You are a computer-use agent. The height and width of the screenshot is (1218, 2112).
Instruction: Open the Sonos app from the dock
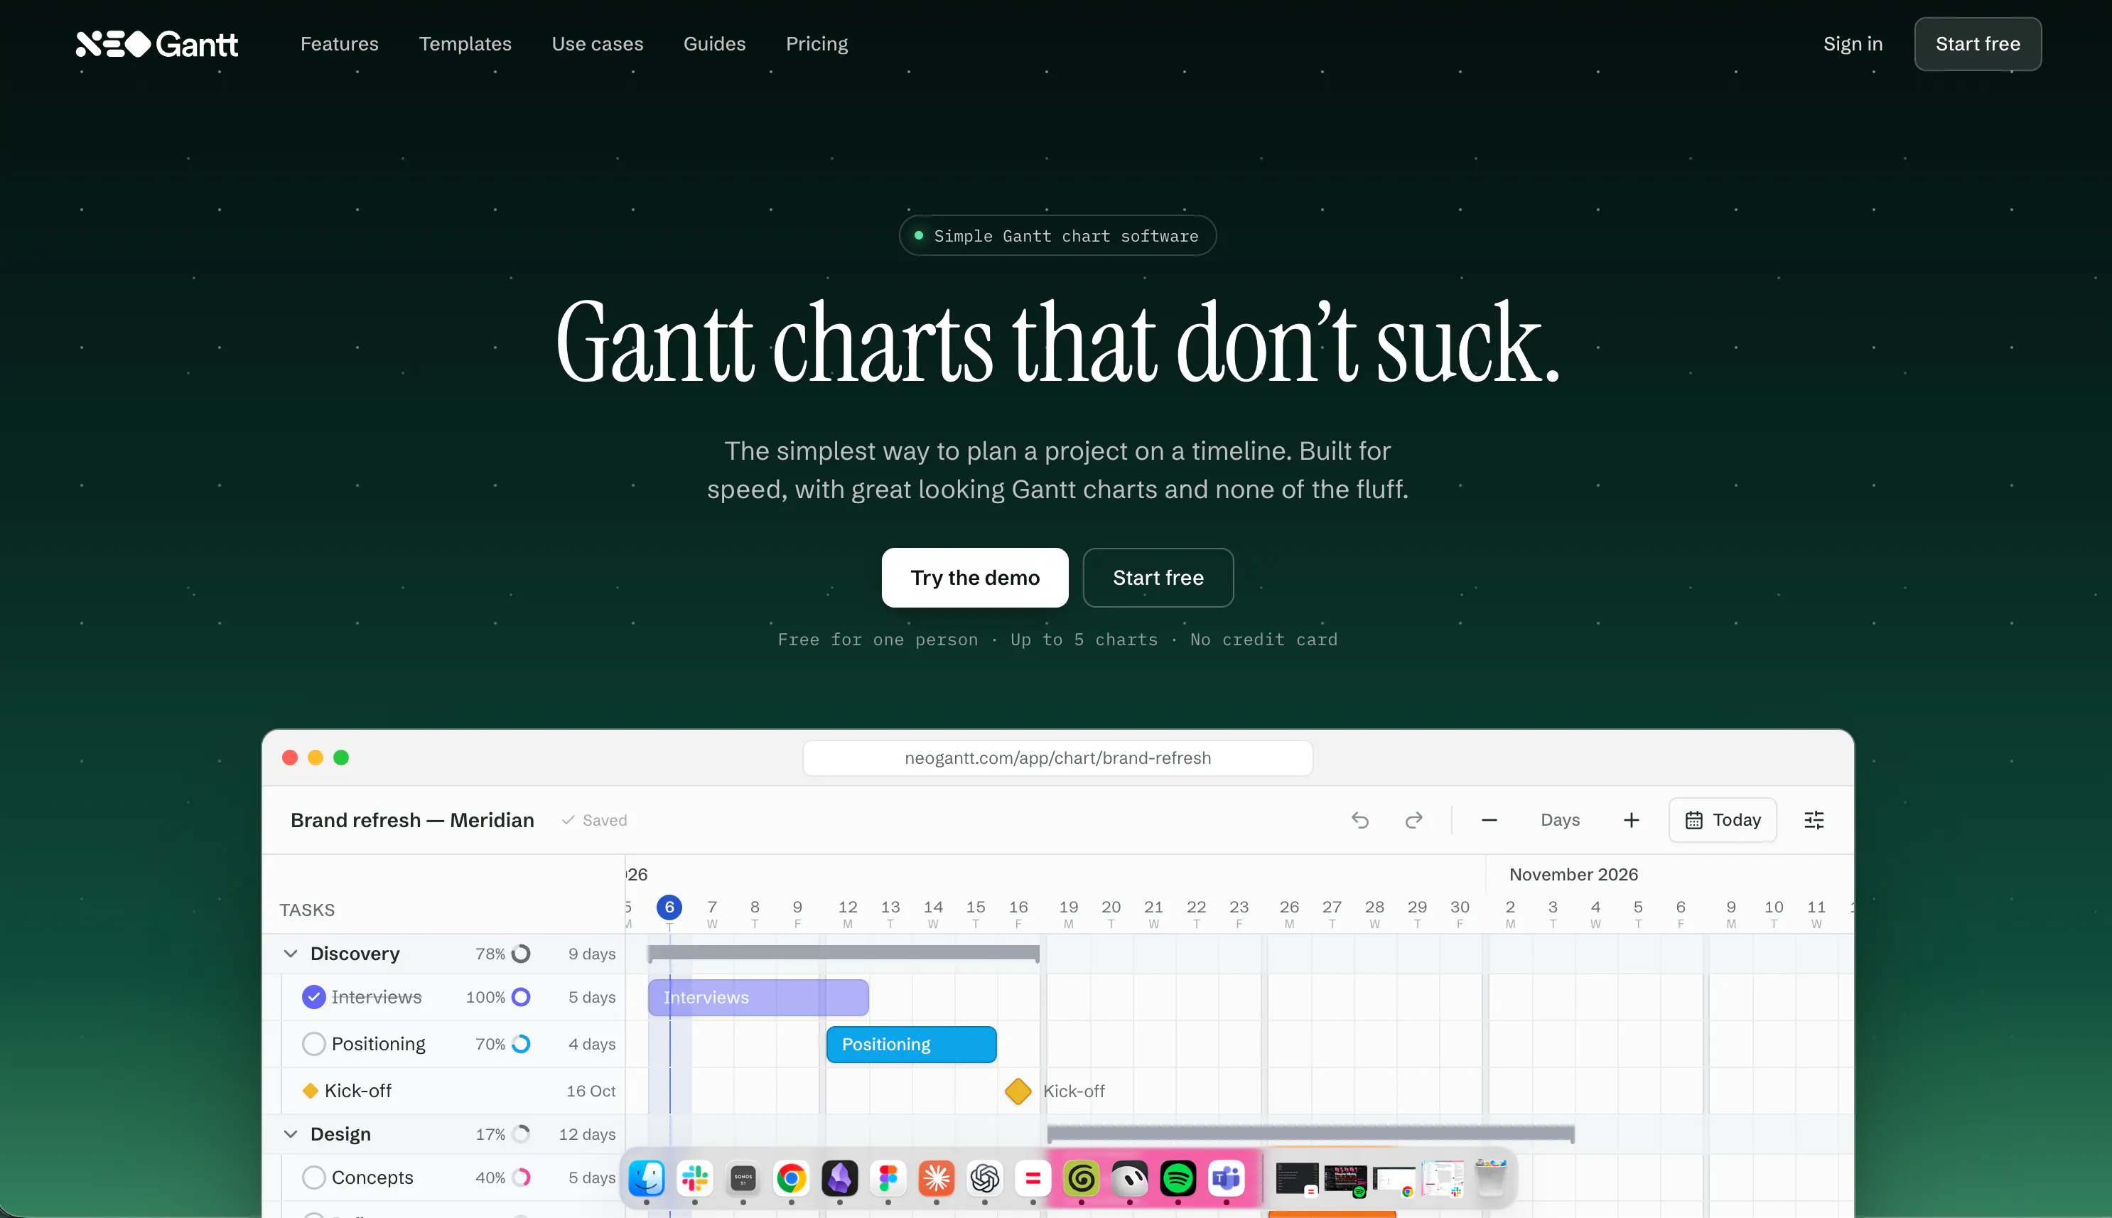pos(743,1179)
